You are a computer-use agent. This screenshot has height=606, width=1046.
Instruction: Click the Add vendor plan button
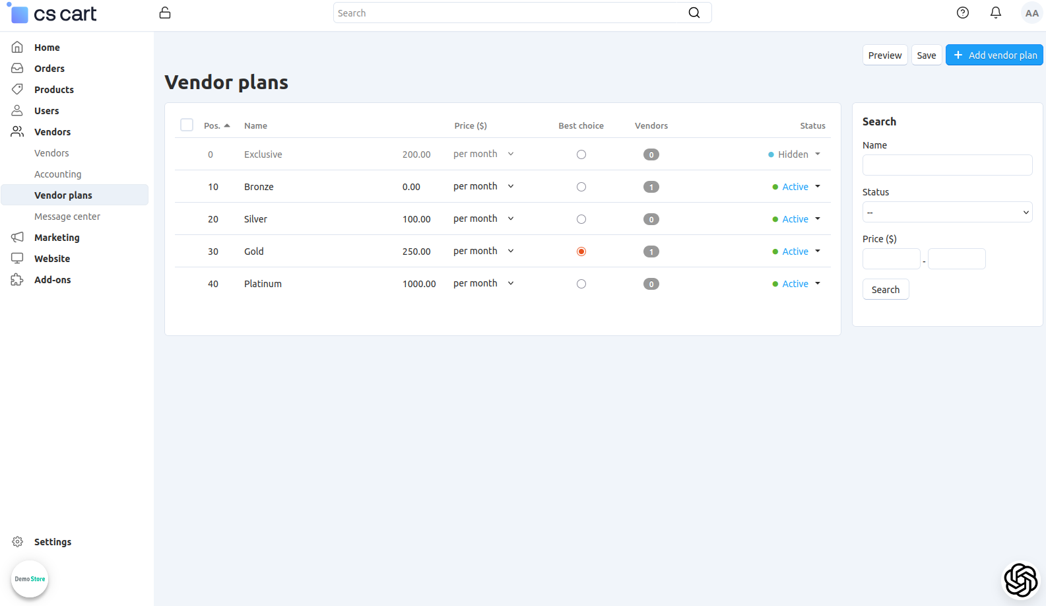pos(994,55)
